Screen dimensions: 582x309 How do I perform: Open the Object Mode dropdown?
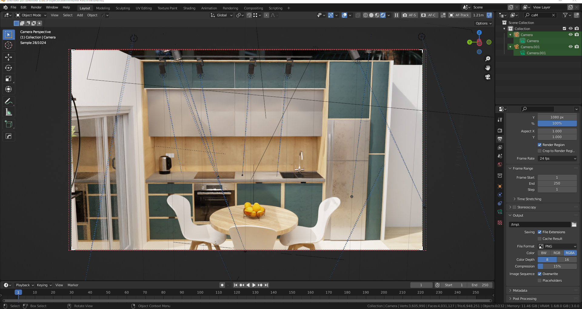point(31,15)
